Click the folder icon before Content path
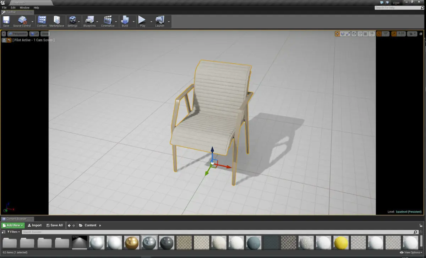This screenshot has height=258, width=426. (81, 225)
